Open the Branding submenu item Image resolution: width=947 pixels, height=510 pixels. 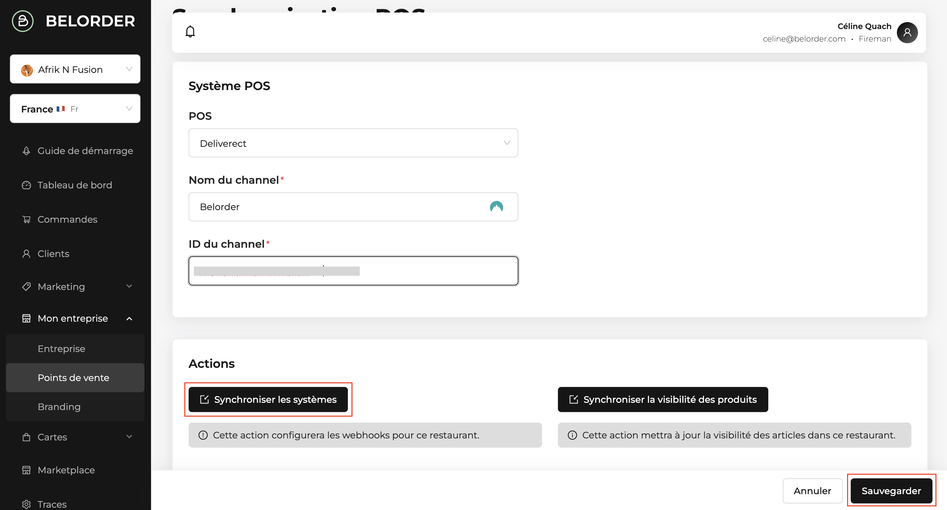75,407
